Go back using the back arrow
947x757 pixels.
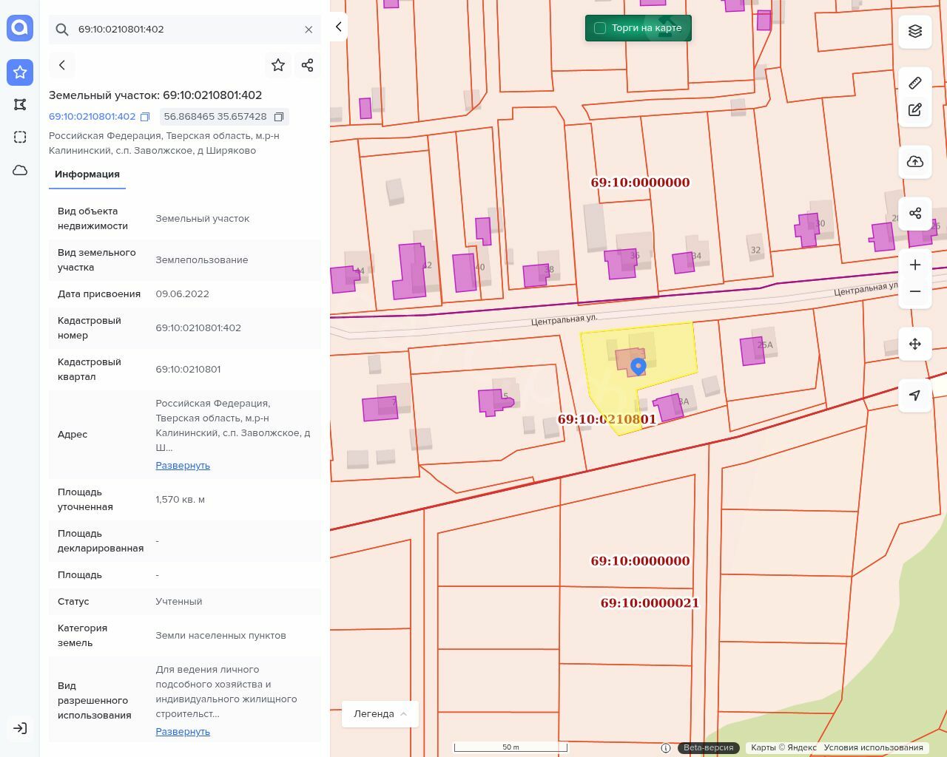tap(62, 65)
